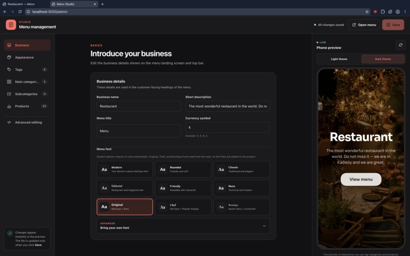Viewport: 410px width, 256px height.
Task: Tap View menu in phone preview
Action: point(361,179)
